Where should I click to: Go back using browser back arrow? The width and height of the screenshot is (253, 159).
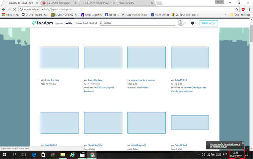[4, 10]
